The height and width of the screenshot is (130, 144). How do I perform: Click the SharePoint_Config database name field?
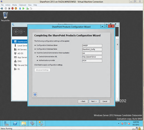click(x=92, y=49)
